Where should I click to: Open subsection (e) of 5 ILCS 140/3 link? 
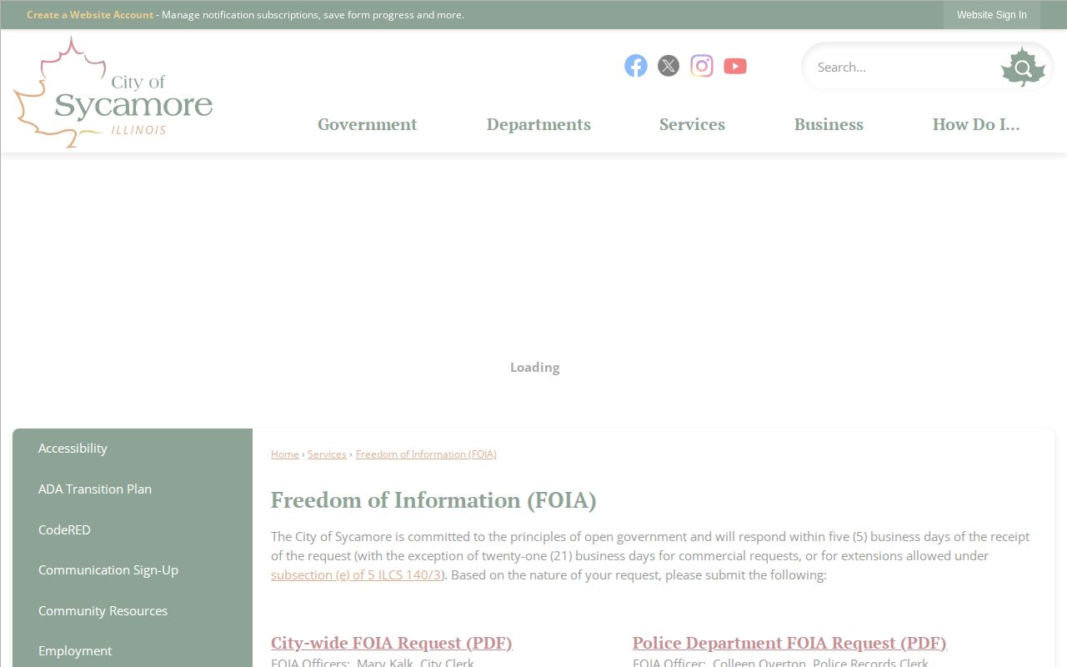(x=356, y=575)
